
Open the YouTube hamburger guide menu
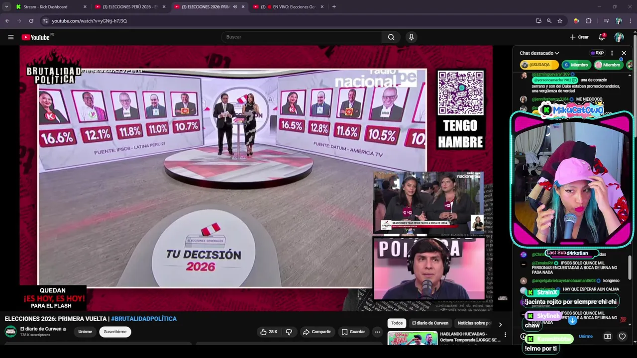(10, 37)
